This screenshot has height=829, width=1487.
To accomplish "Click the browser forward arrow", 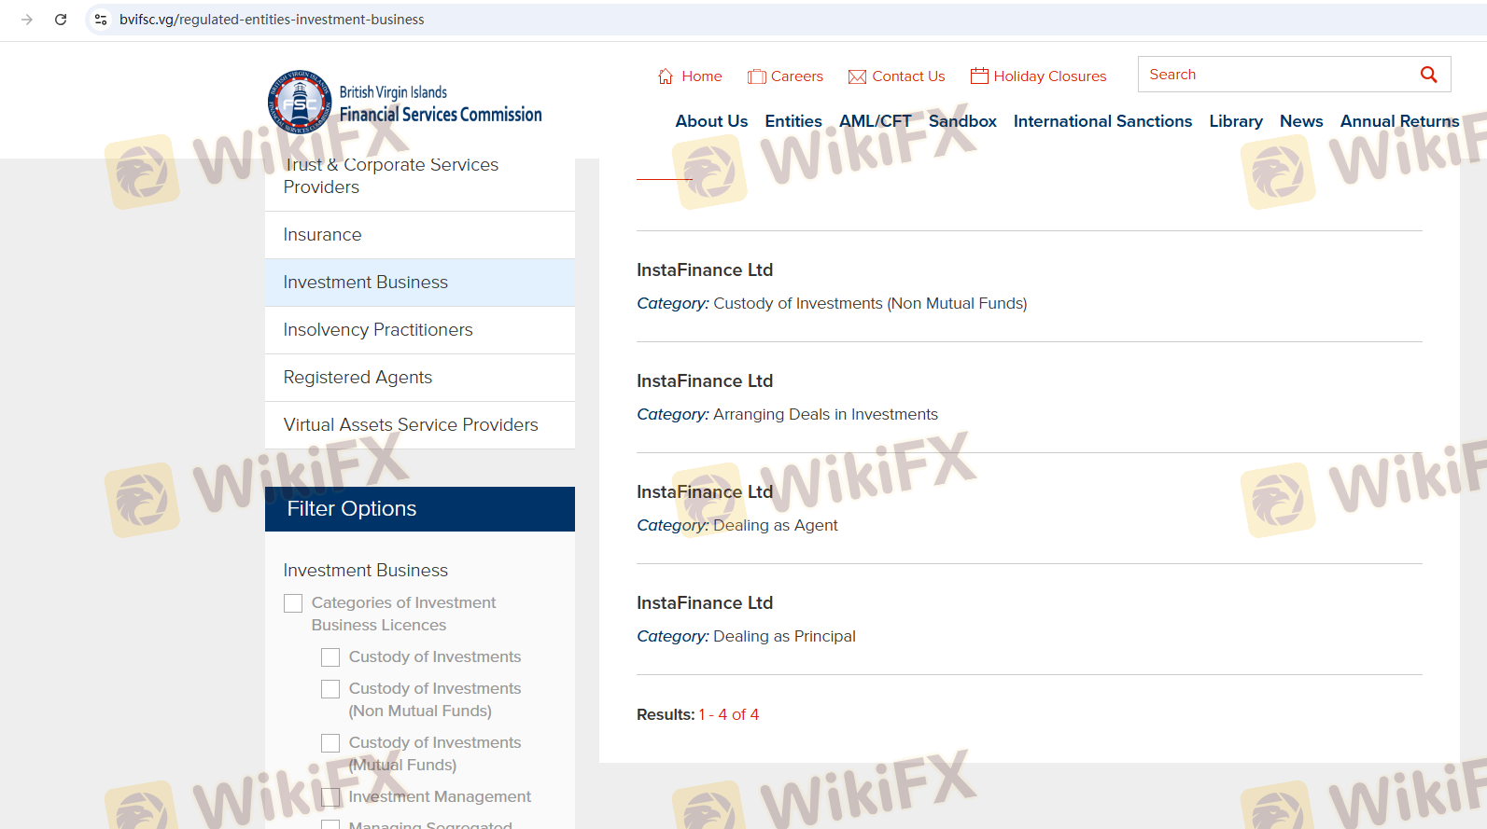I will pyautogui.click(x=27, y=20).
